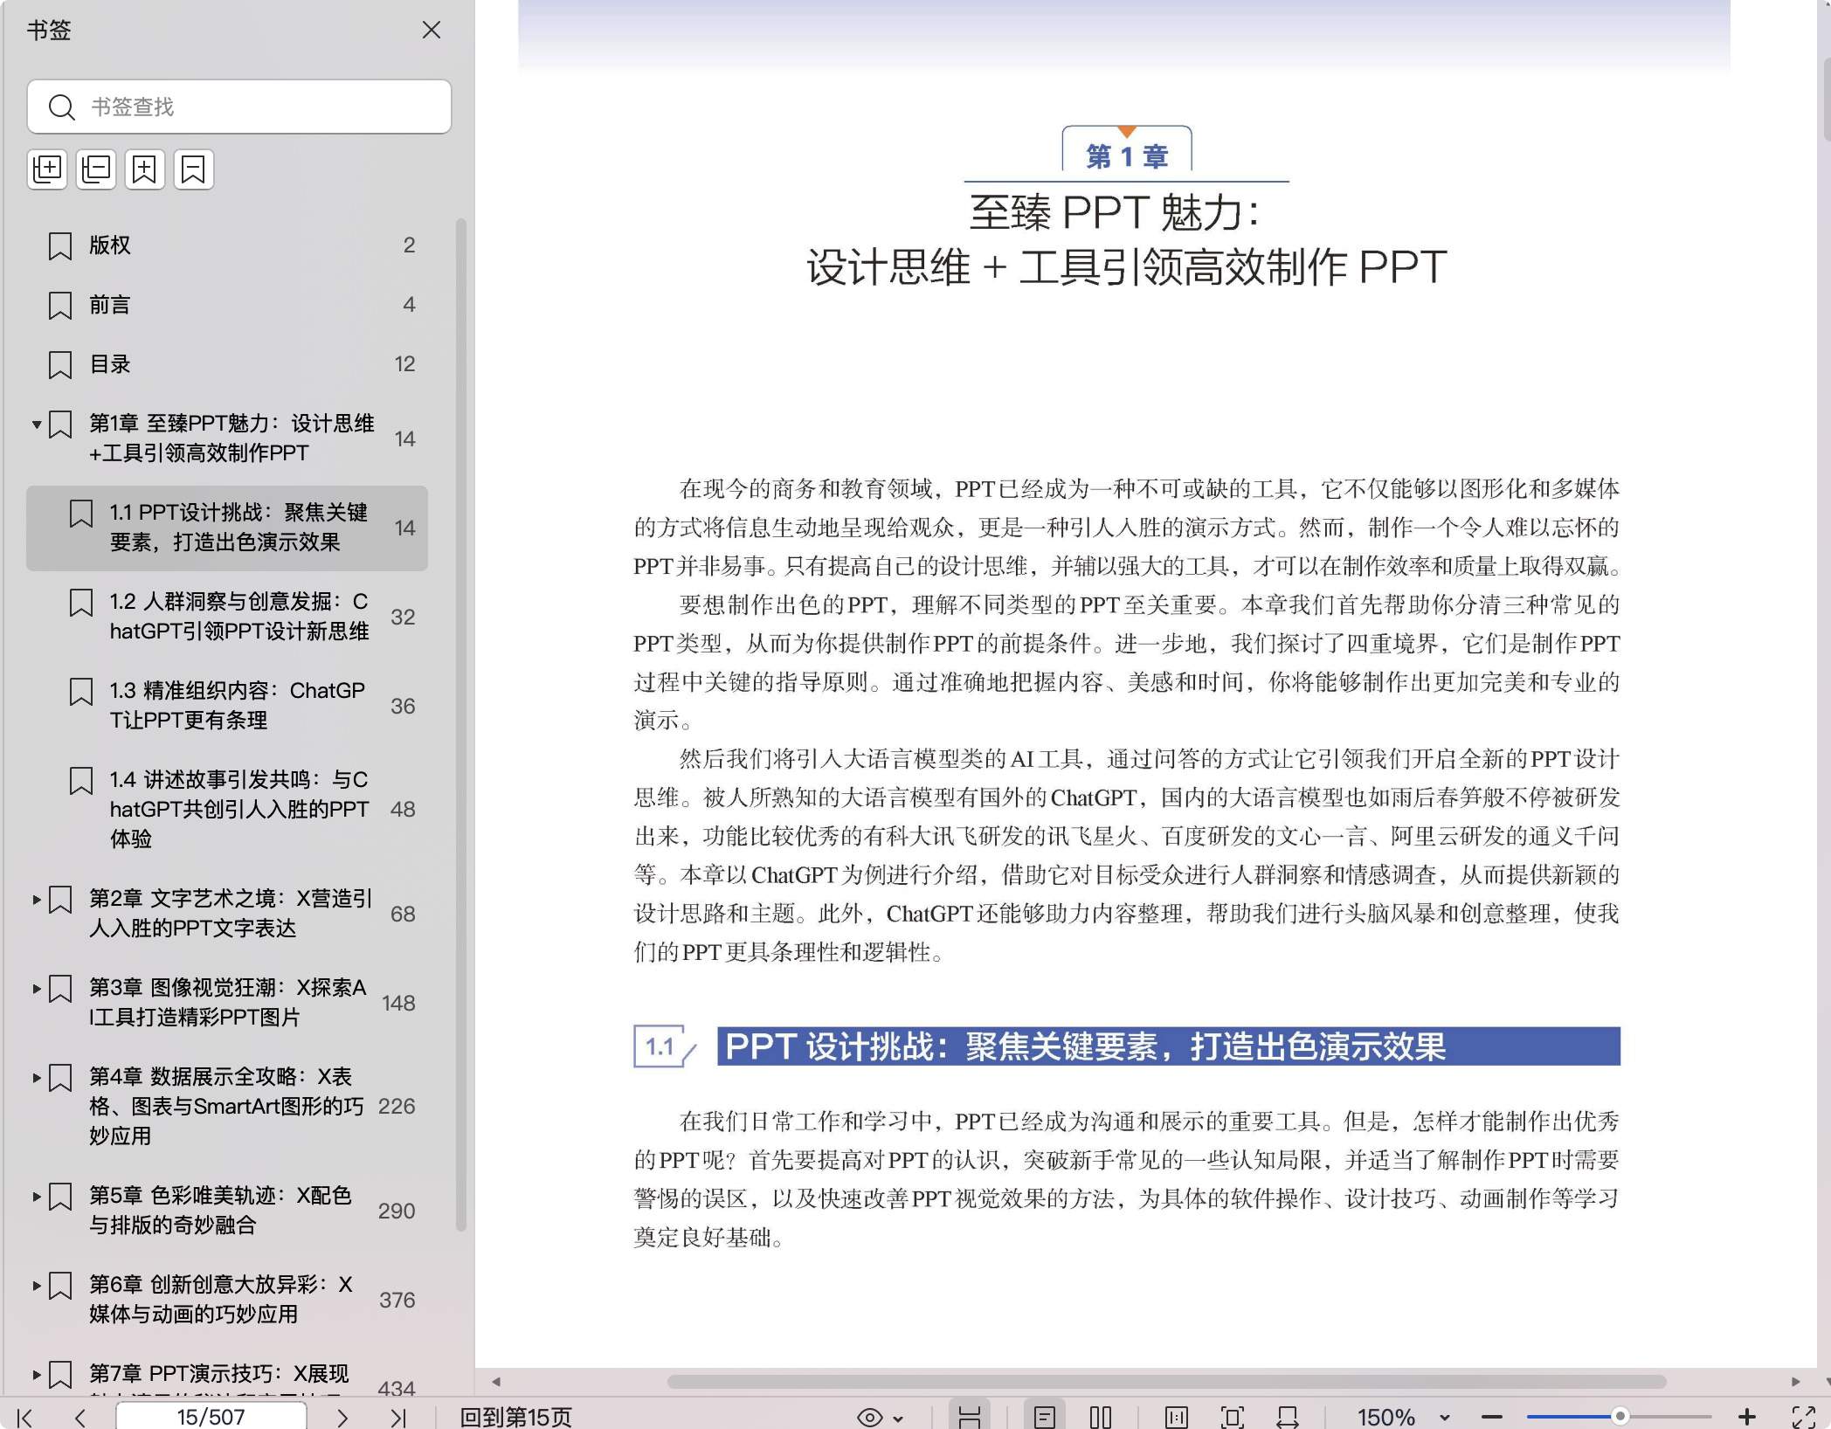Click the bookmark icon beside 第5章
This screenshot has height=1429, width=1831.
[x=59, y=1197]
